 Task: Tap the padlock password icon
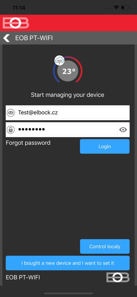click(x=11, y=130)
